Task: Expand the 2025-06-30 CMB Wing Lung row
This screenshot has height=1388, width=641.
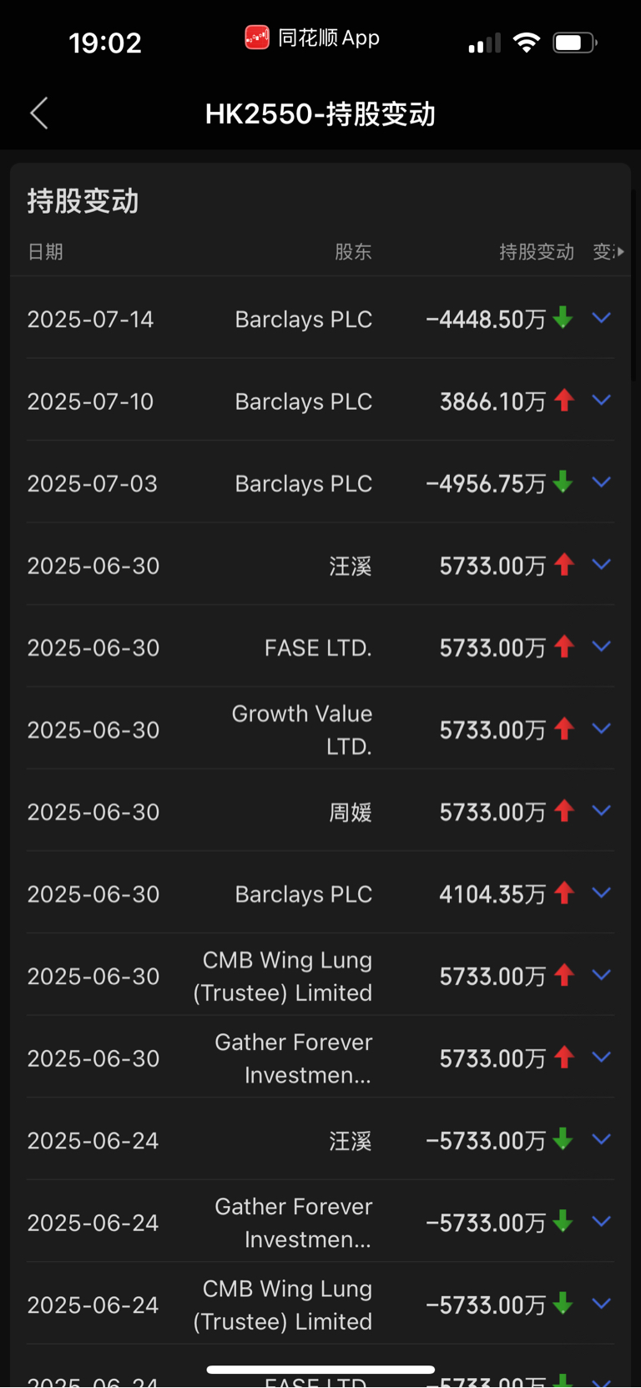Action: point(602,975)
